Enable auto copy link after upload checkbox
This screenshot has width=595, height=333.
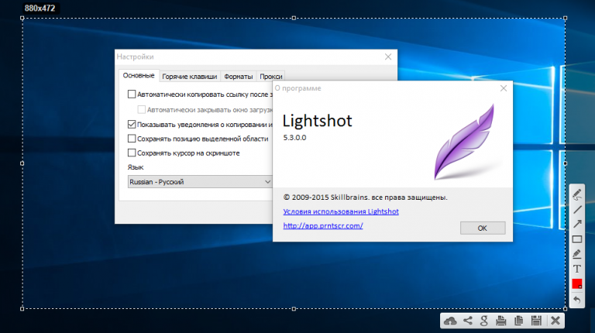pos(132,94)
